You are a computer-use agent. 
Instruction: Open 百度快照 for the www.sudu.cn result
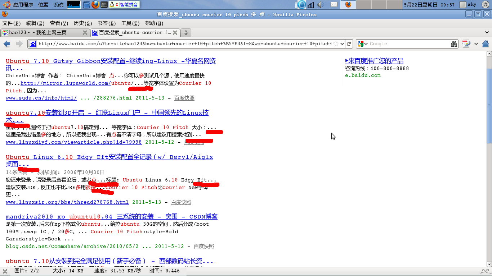pyautogui.click(x=184, y=98)
